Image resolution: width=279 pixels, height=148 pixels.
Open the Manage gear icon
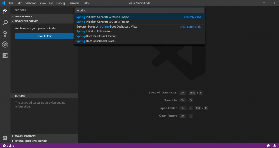[5, 138]
